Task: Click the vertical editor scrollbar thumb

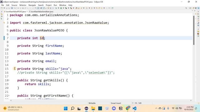Action: click(194, 30)
